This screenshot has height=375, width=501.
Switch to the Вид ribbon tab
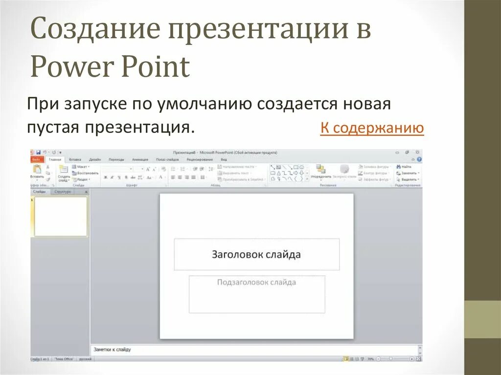point(224,159)
